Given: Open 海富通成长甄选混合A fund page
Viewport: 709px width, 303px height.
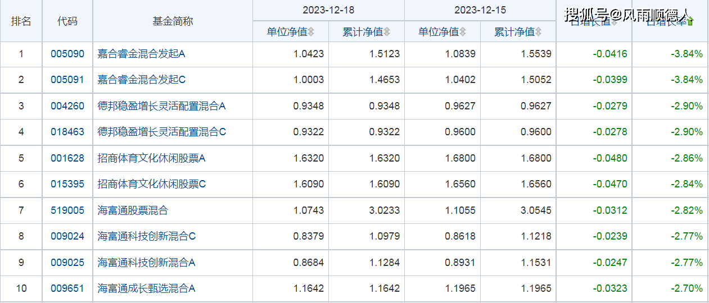Looking at the screenshot, I should point(147,288).
